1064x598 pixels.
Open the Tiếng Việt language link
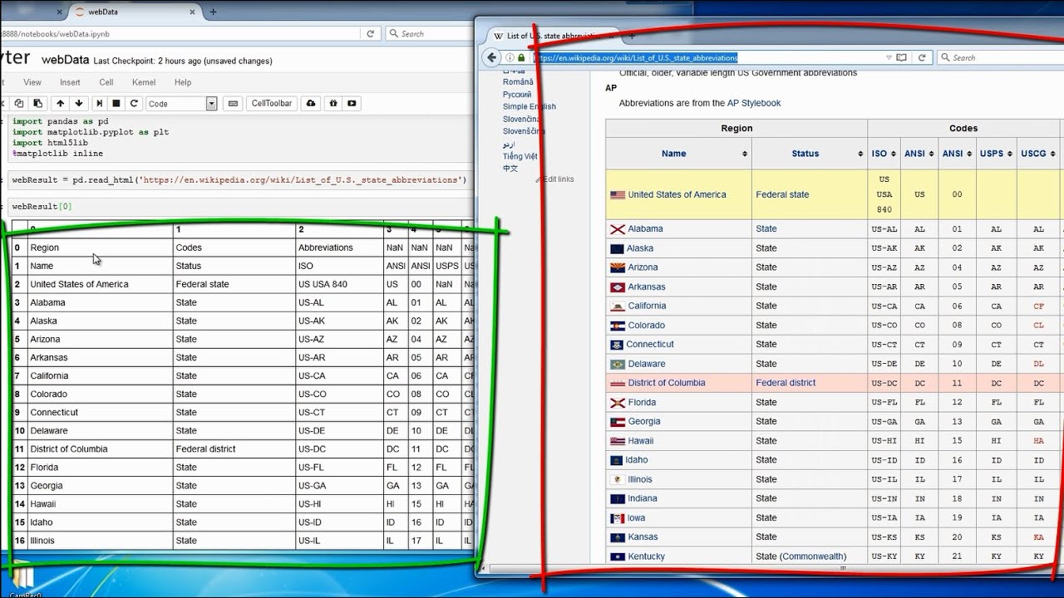(x=520, y=156)
